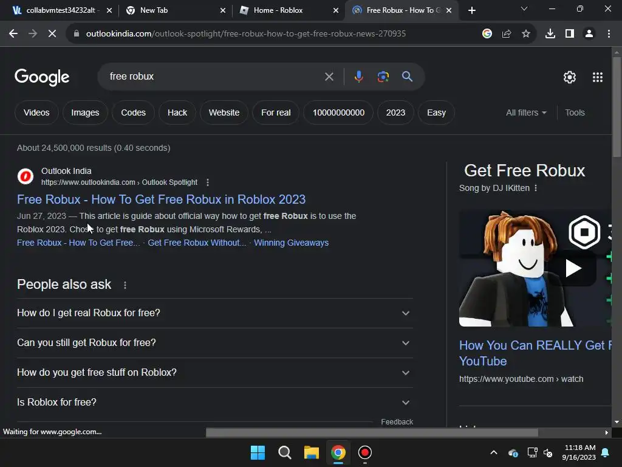
Task: Click the browser forward arrow
Action: point(33,34)
